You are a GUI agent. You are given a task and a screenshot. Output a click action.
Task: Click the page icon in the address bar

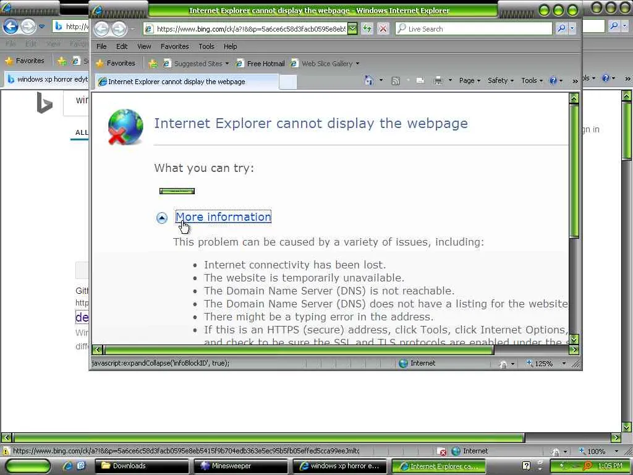coord(149,28)
